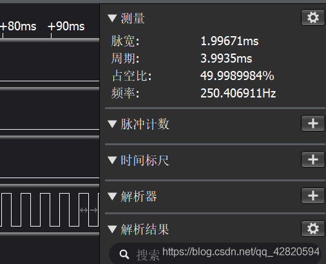
Task: Collapse the 脉冲计数 section triangle
Action: 112,124
